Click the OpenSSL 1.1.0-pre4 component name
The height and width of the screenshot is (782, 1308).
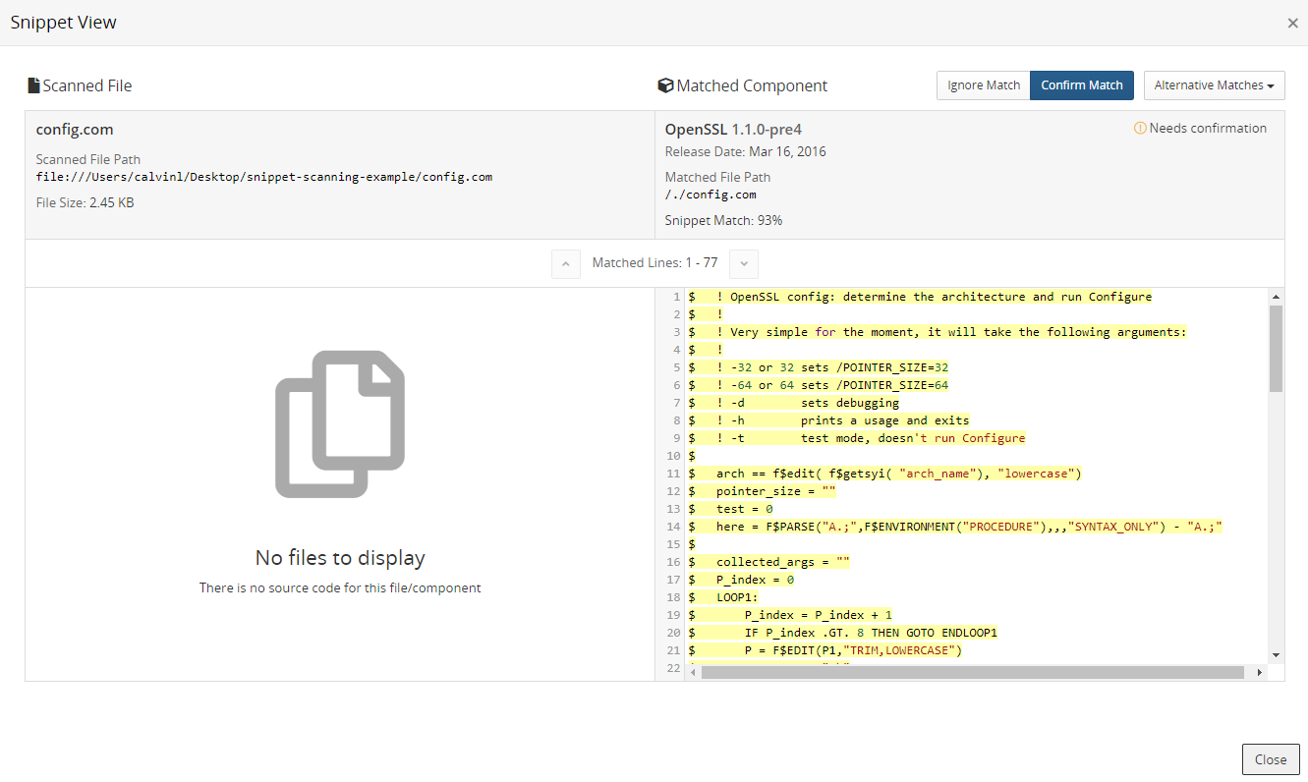(x=733, y=129)
